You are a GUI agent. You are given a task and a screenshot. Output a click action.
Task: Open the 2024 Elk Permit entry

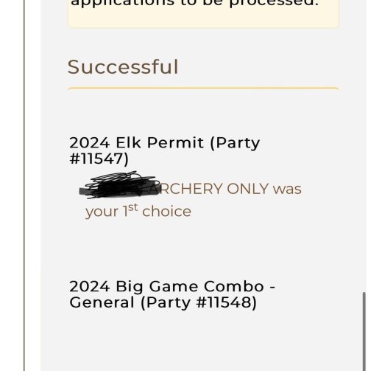pyautogui.click(x=164, y=150)
